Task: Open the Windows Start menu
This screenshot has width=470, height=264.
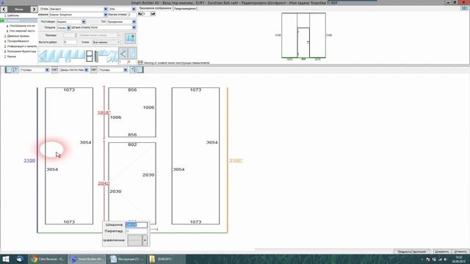Action: coord(6,259)
